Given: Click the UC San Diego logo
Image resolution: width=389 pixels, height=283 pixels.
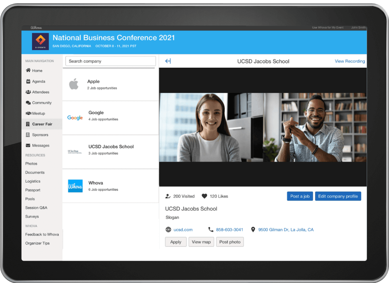Looking at the screenshot, I should (75, 152).
